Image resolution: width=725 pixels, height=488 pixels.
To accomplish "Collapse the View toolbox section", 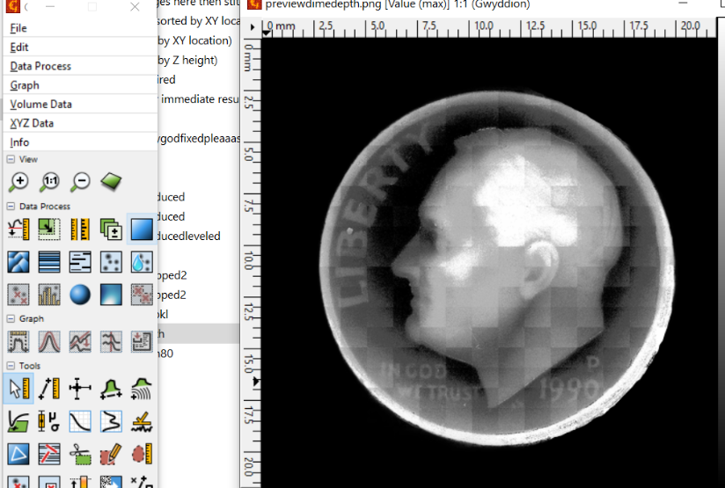I will point(11,159).
